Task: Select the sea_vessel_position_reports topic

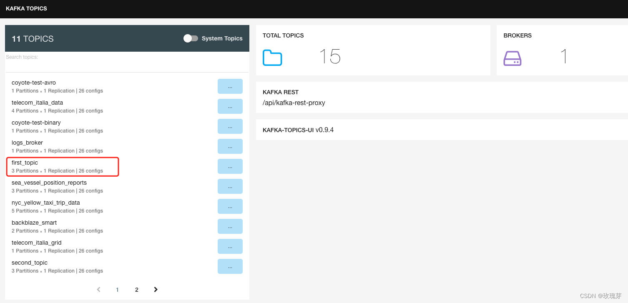Action: [x=49, y=183]
